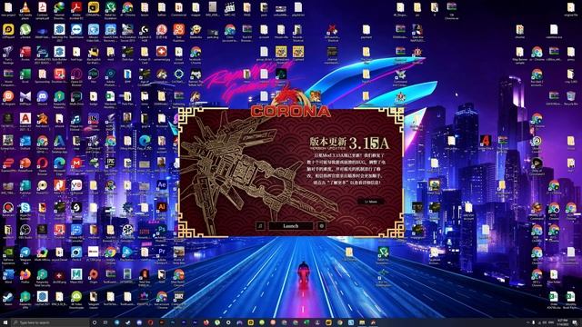Open the Firefox desktop icon

click(x=25, y=276)
